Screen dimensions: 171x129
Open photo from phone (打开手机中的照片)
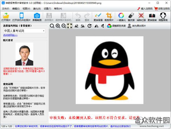click(x=21, y=17)
